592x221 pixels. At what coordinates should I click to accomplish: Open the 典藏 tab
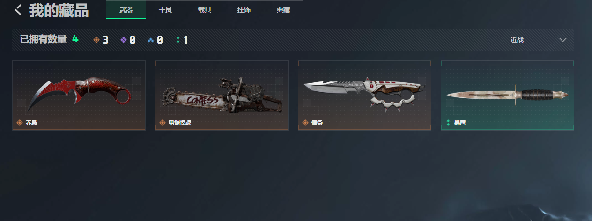283,10
